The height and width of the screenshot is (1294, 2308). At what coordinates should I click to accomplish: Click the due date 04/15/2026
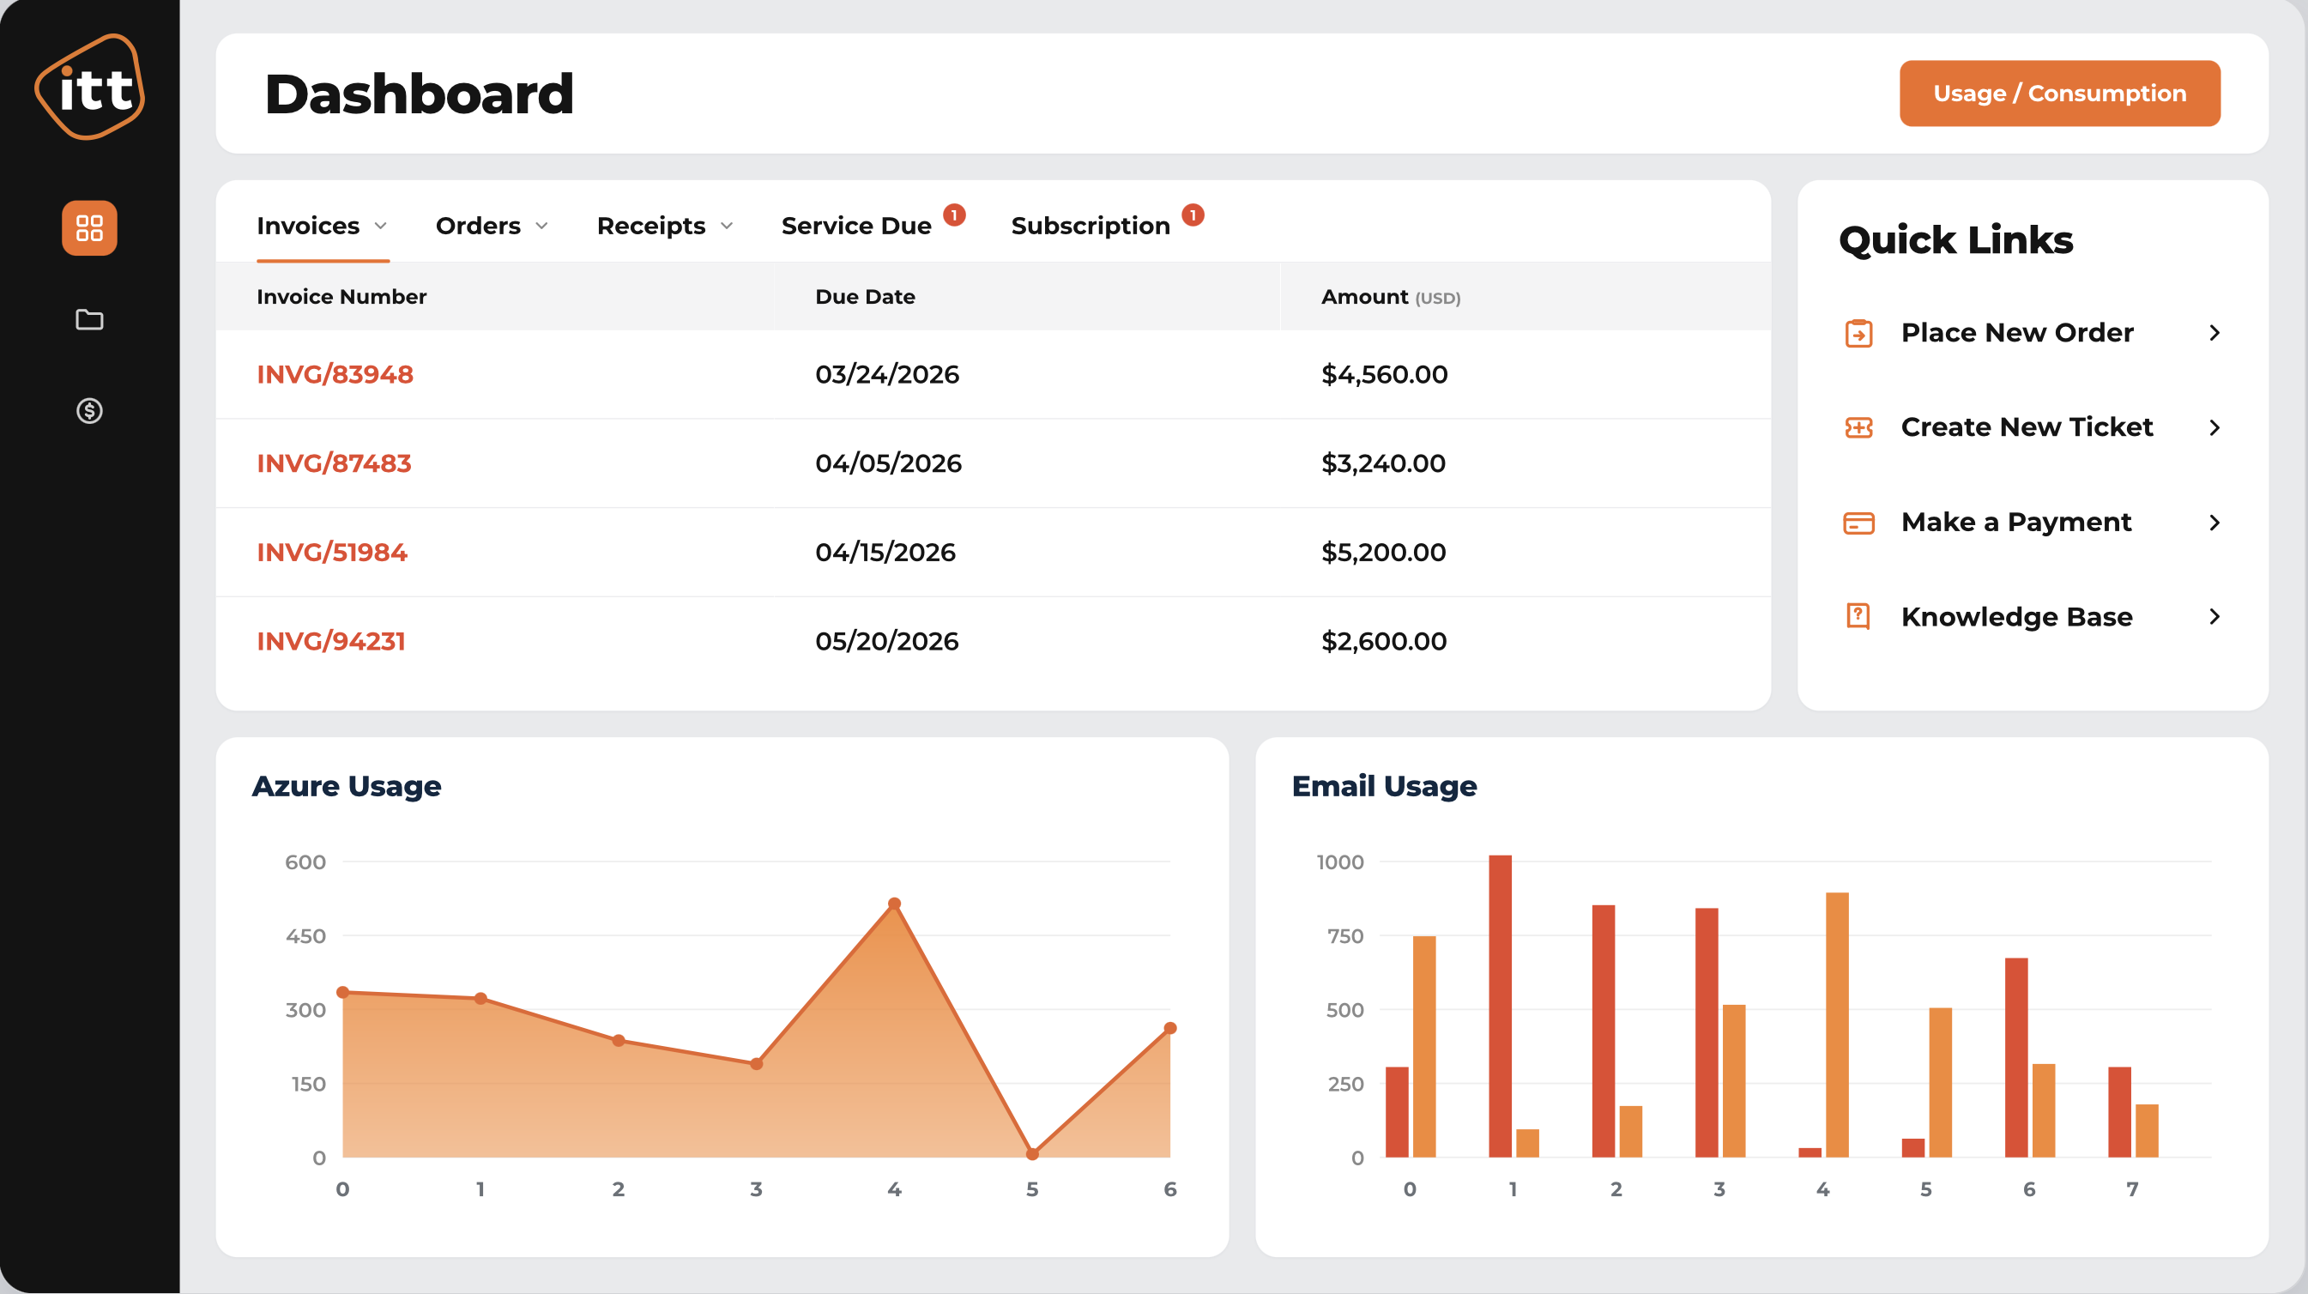click(885, 552)
